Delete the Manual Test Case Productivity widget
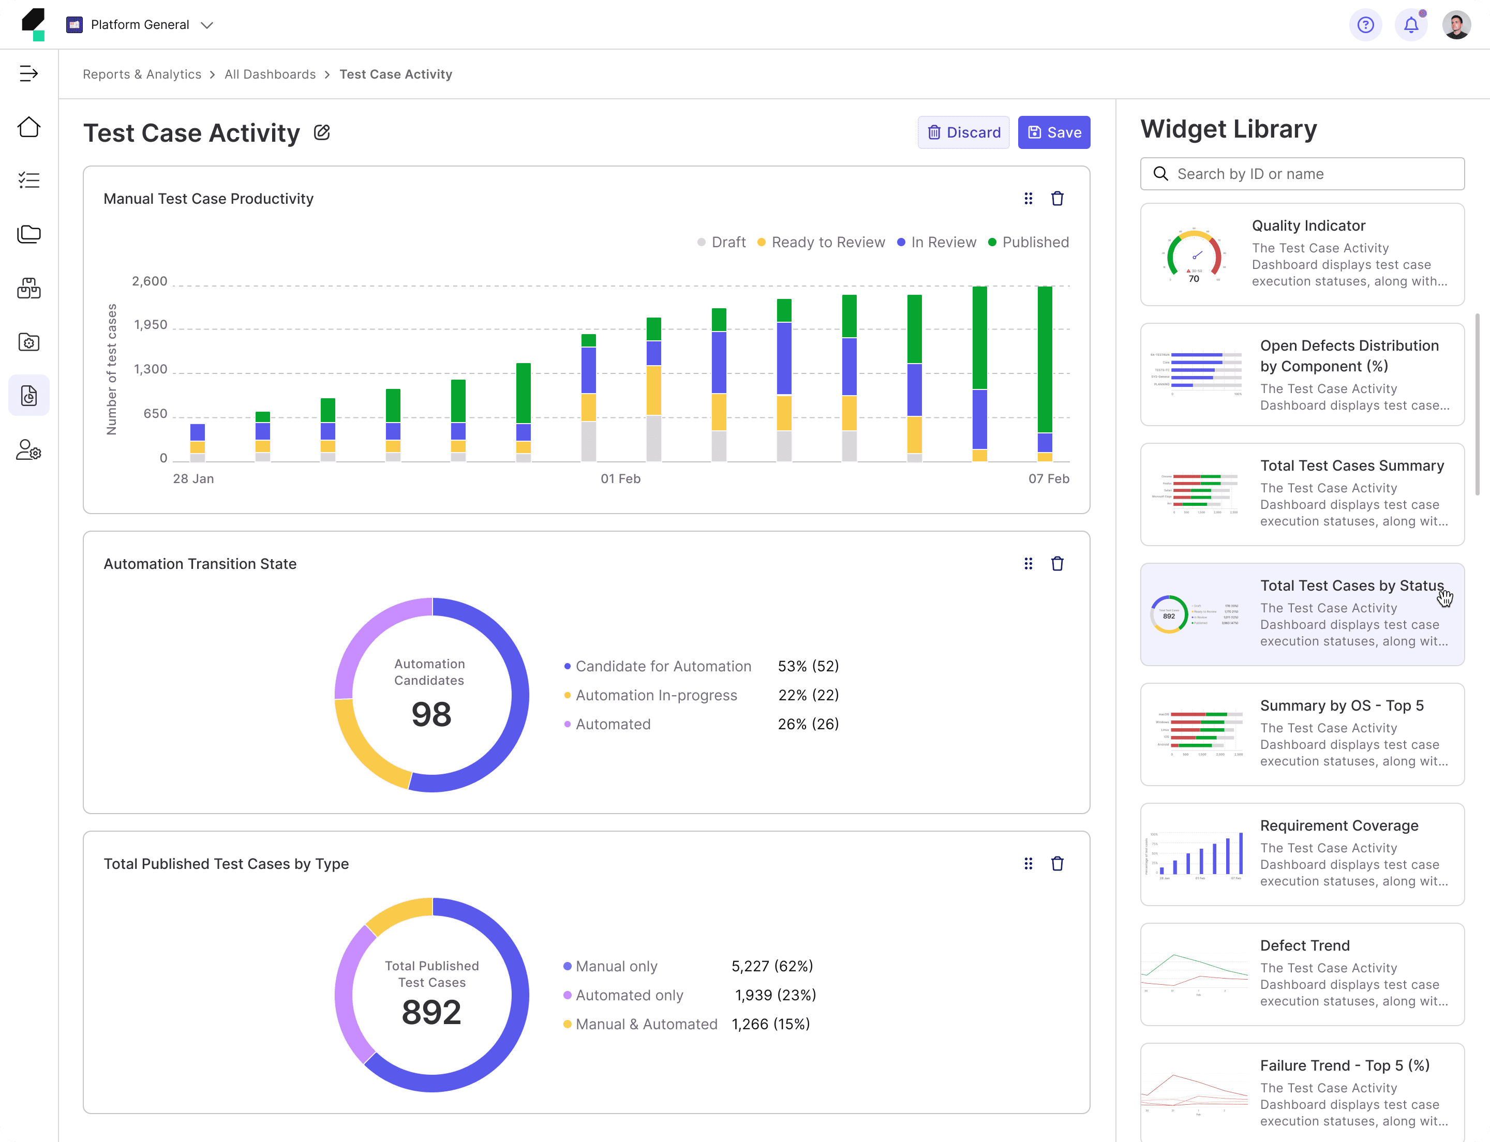The image size is (1490, 1142). click(1057, 199)
